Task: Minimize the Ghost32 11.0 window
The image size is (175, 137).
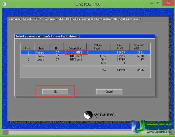Action: 151,3
